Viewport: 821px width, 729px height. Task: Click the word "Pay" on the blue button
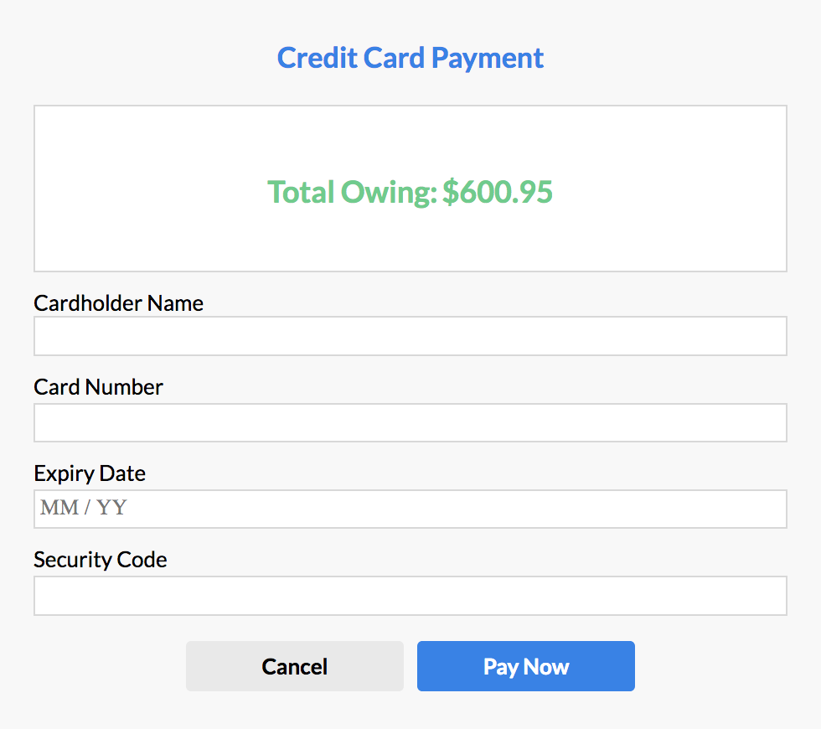[x=500, y=667]
